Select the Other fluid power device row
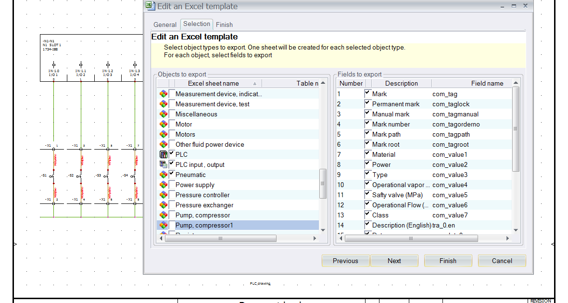The height and width of the screenshot is (303, 568). pyautogui.click(x=238, y=144)
